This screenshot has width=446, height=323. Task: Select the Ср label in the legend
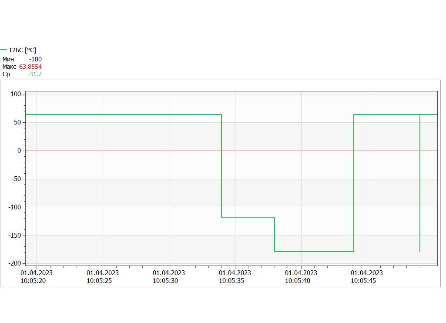pos(6,74)
